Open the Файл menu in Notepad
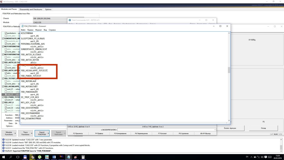This screenshot has height=160, width=284. 23,30
